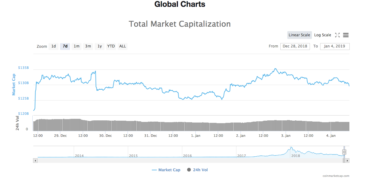Image resolution: width=369 pixels, height=179 pixels.
Task: Click the navigator scrollbar track
Action: coord(187,160)
